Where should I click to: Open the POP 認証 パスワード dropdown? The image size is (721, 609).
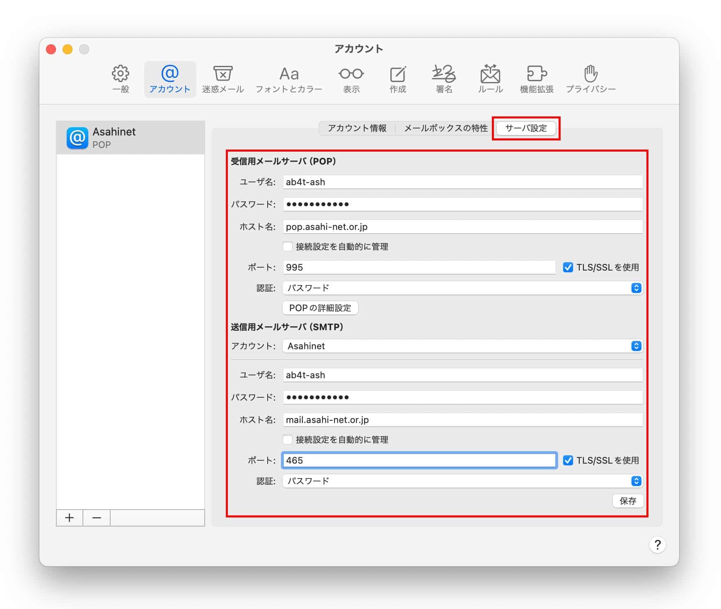462,288
